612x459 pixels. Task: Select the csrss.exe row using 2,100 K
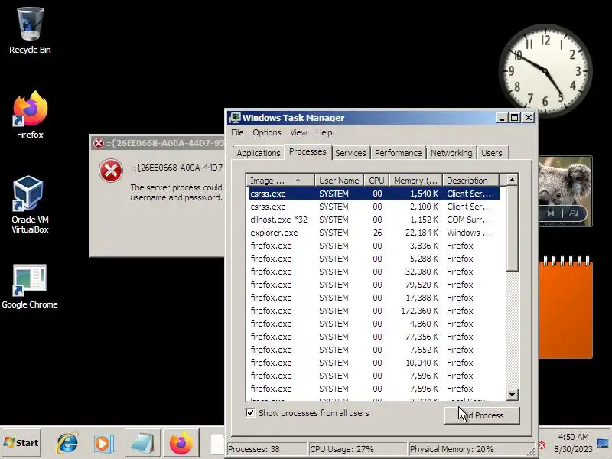pos(374,207)
